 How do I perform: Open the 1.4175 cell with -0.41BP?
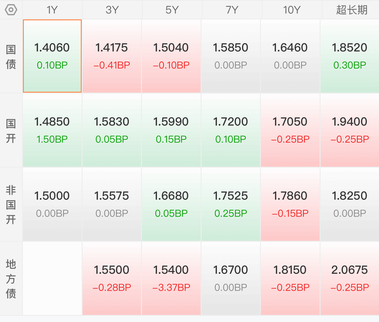tap(112, 56)
